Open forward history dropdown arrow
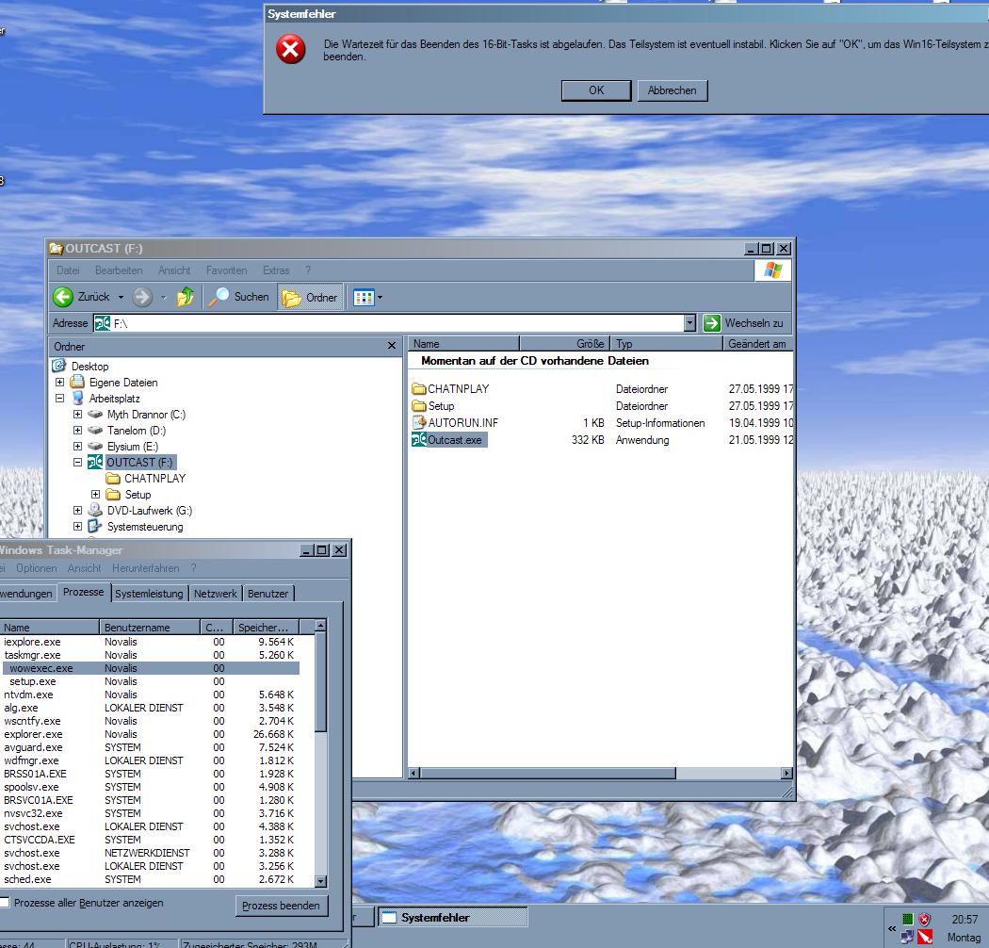 163,297
